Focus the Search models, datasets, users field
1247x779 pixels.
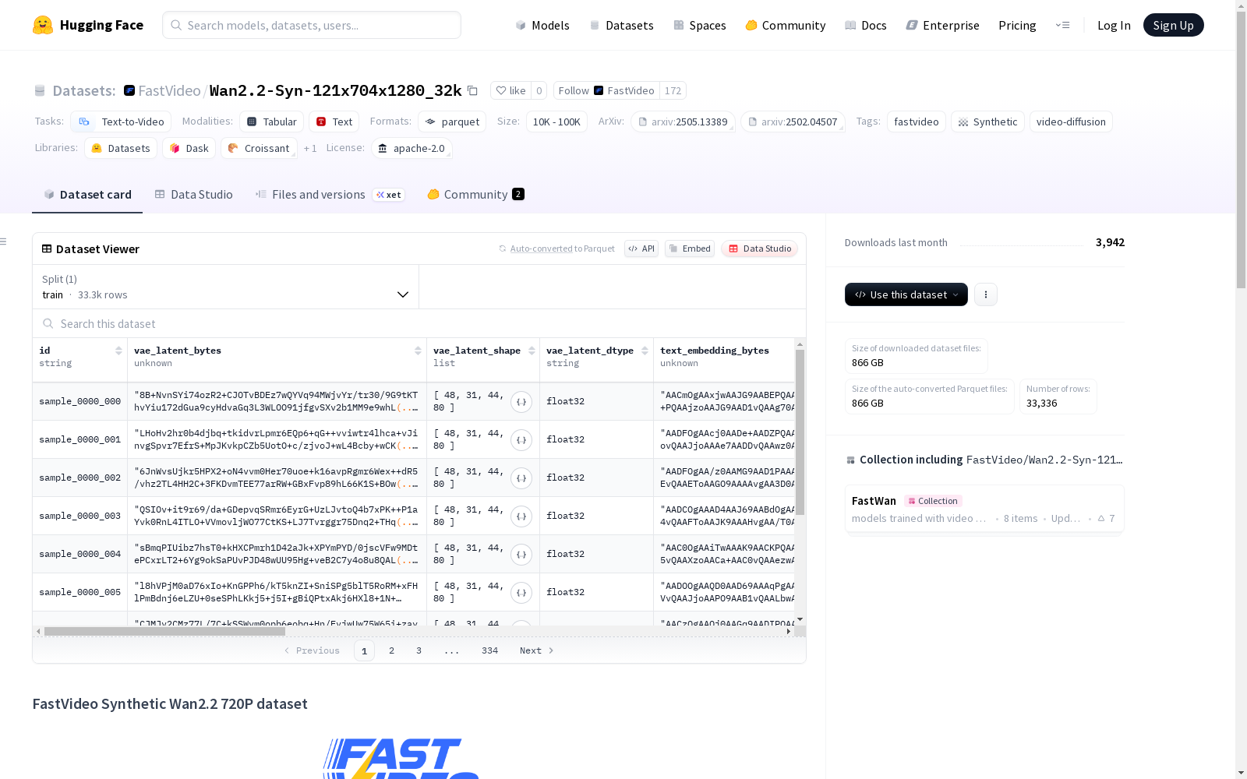(312, 25)
